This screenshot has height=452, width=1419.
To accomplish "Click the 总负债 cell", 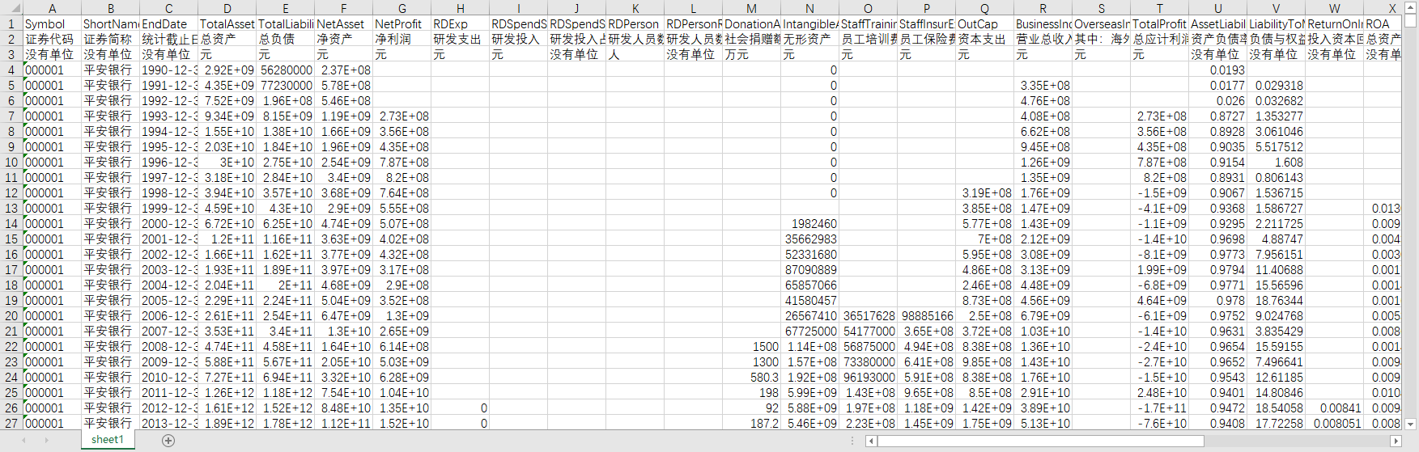I will (286, 40).
